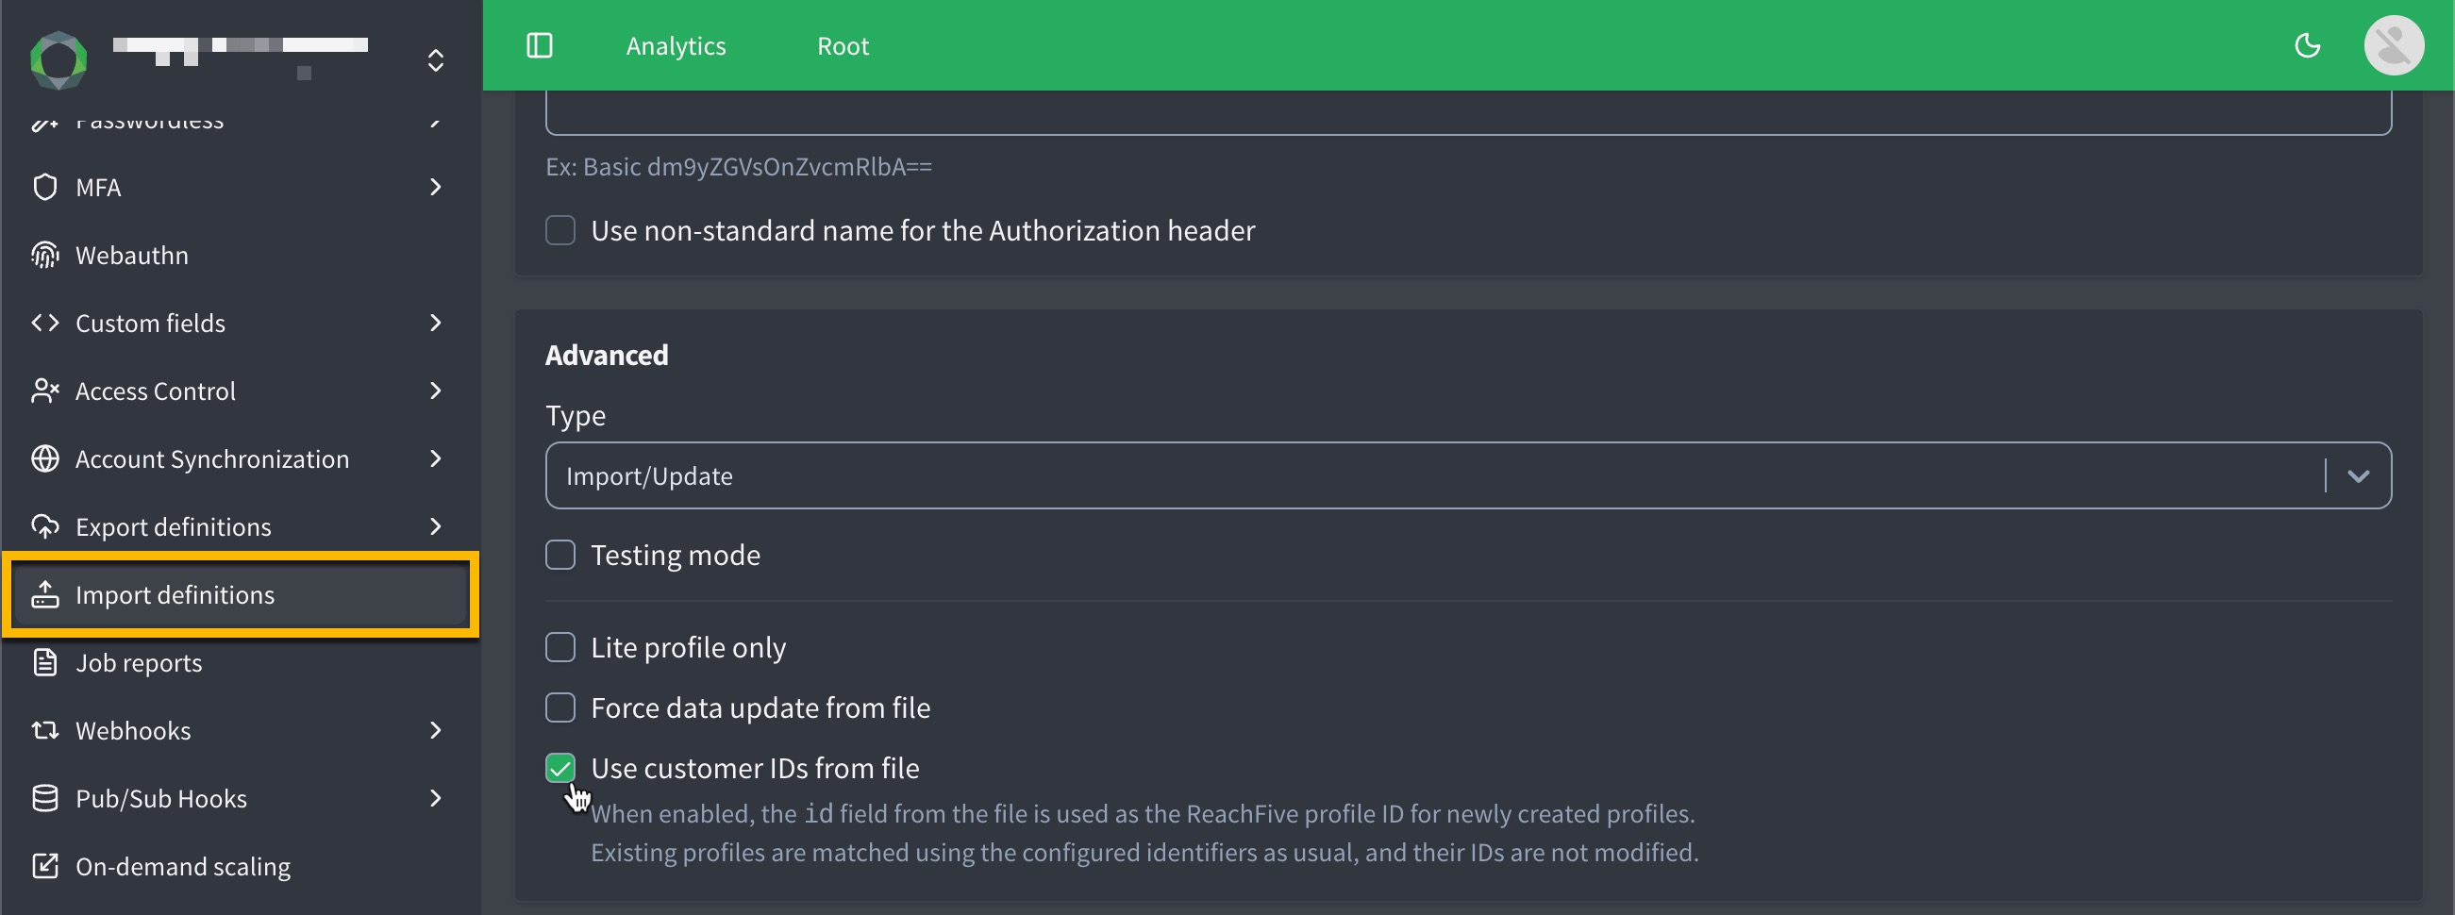Switch to dark mode moon icon

tap(2307, 45)
